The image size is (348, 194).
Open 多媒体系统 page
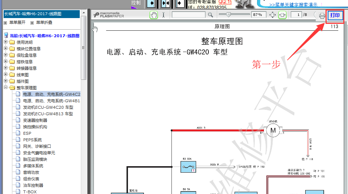click(x=33, y=166)
